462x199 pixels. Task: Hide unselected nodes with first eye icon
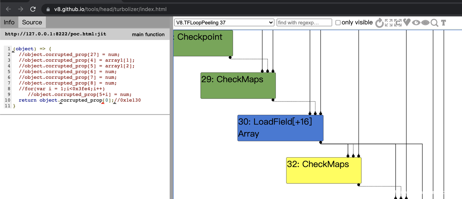coord(416,23)
